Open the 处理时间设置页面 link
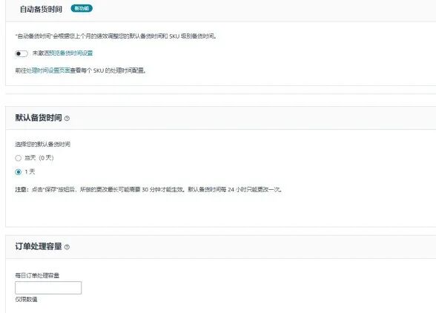 tap(48, 70)
